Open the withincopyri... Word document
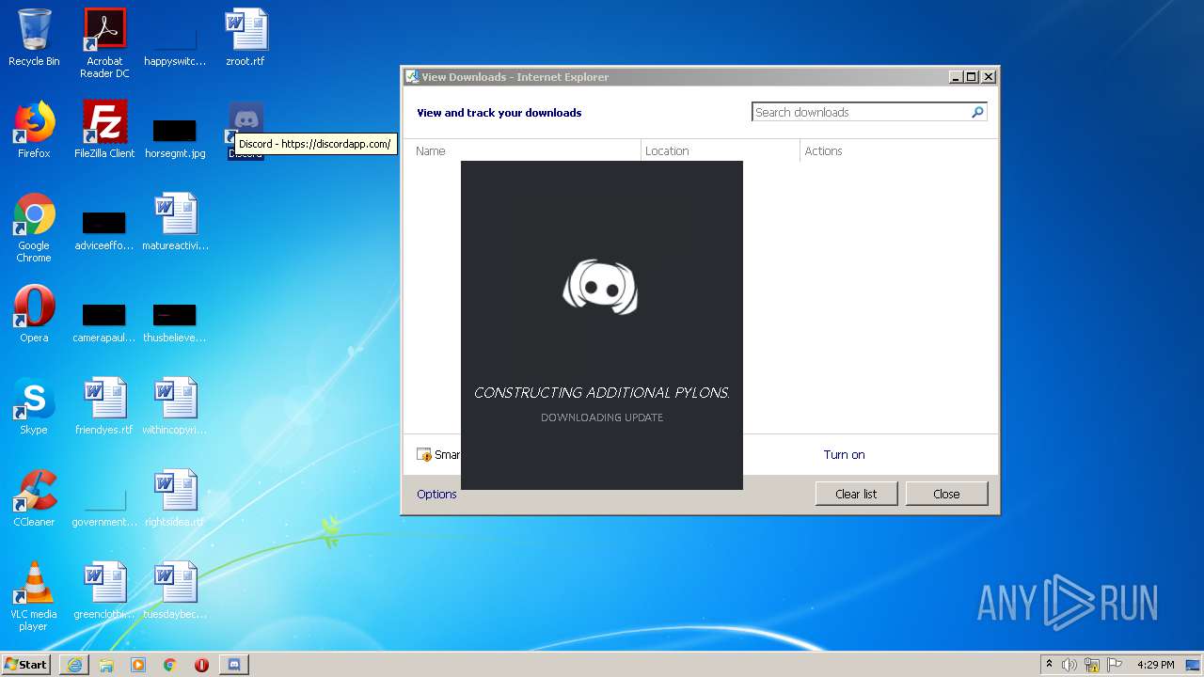The image size is (1204, 677). tap(175, 406)
